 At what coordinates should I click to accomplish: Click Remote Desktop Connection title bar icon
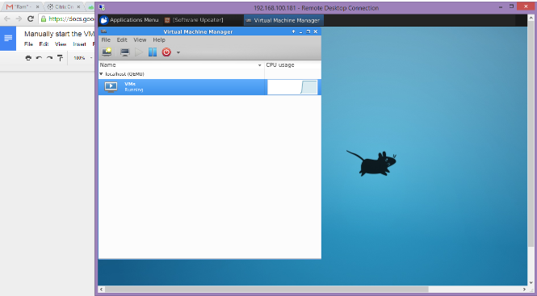point(102,7)
